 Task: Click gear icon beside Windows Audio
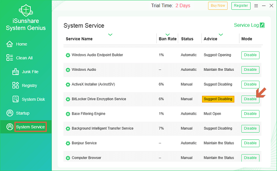coord(68,70)
